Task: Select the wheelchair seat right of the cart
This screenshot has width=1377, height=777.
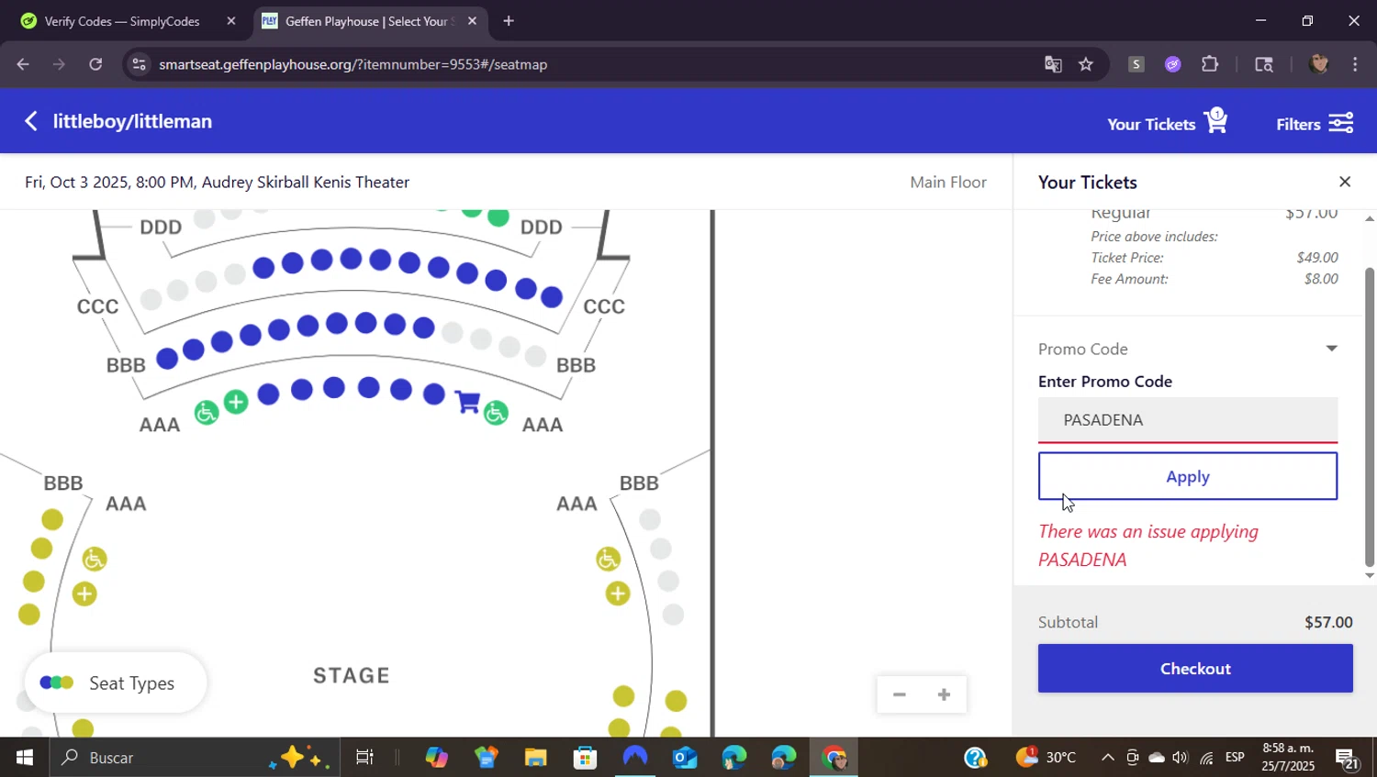Action: (496, 413)
